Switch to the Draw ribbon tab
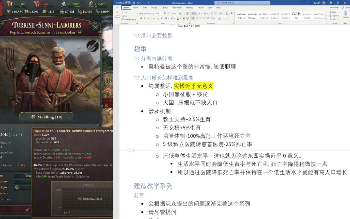 (145, 8)
